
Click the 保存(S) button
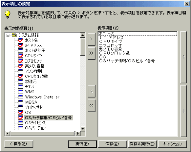(112, 144)
